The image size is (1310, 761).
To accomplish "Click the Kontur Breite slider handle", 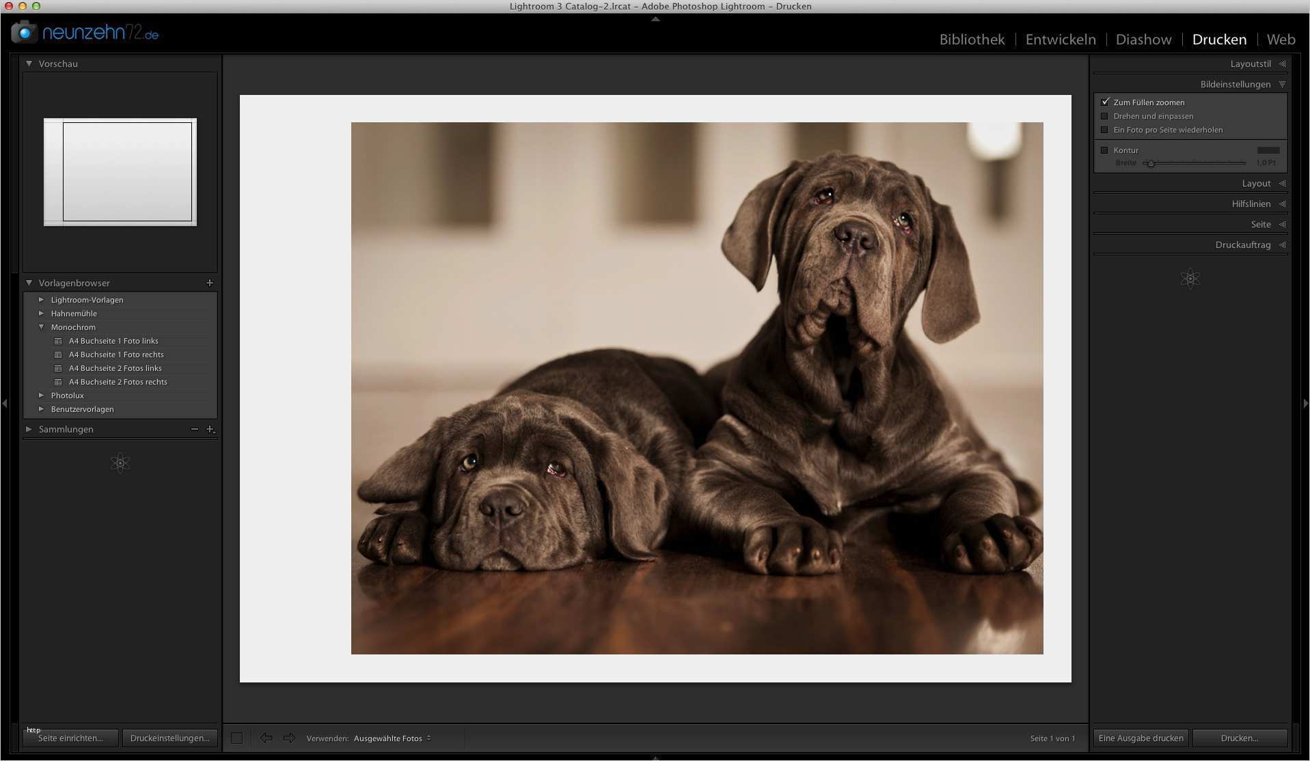I will [1151, 163].
